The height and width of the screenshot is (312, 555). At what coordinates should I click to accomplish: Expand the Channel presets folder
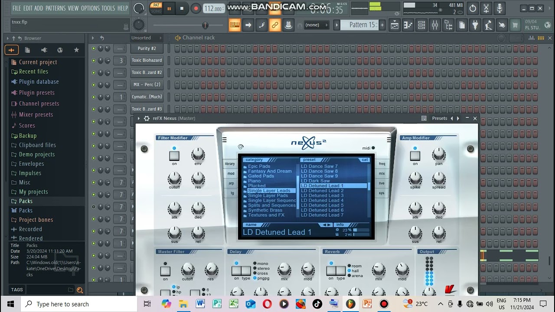39,104
